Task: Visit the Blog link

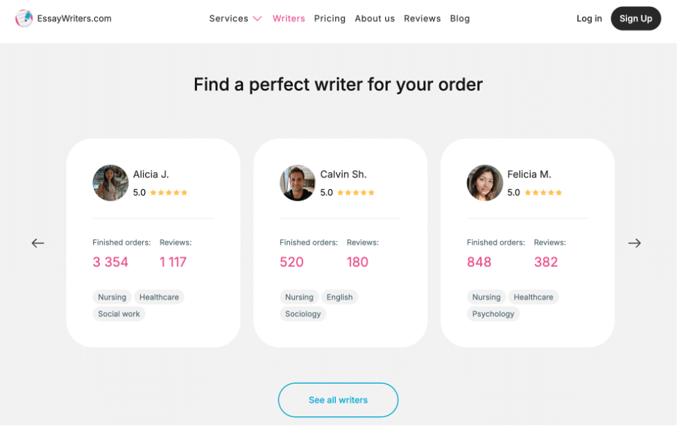Action: pyautogui.click(x=460, y=19)
